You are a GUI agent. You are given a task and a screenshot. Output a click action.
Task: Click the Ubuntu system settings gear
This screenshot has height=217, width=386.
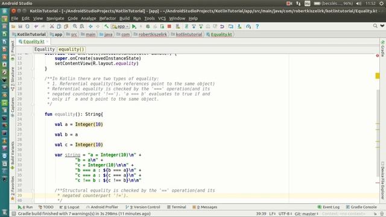tap(381, 4)
